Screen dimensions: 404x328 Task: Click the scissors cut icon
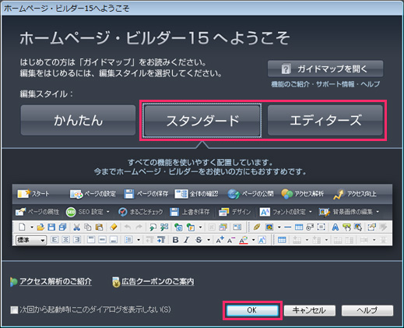click(x=76, y=227)
